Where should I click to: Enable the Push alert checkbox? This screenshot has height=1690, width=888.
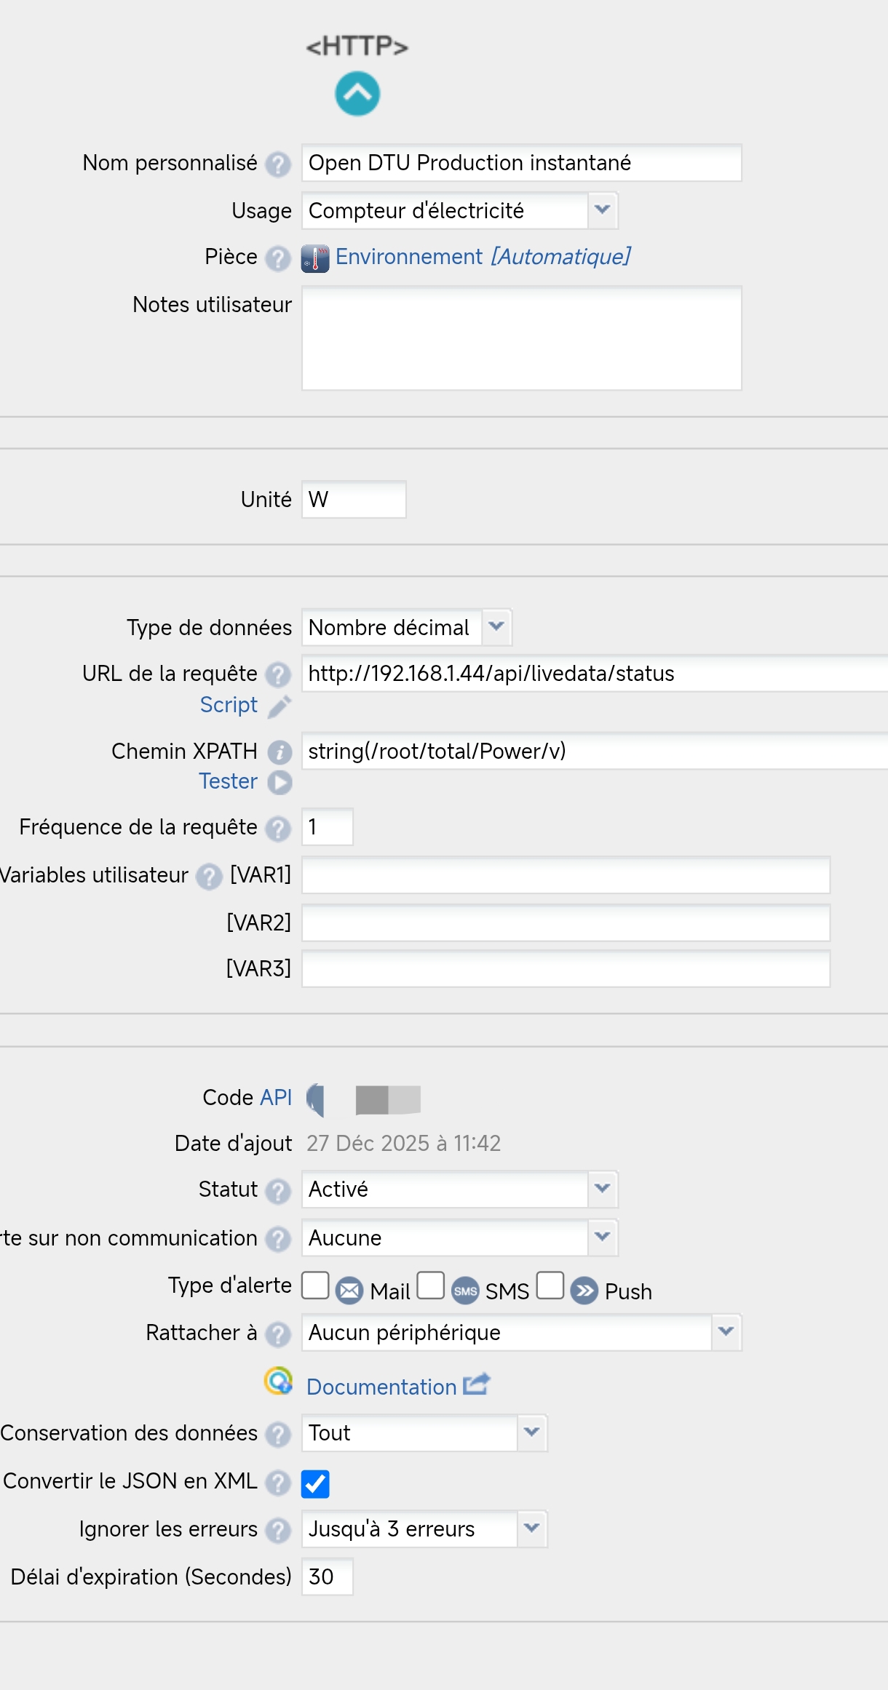click(x=550, y=1285)
